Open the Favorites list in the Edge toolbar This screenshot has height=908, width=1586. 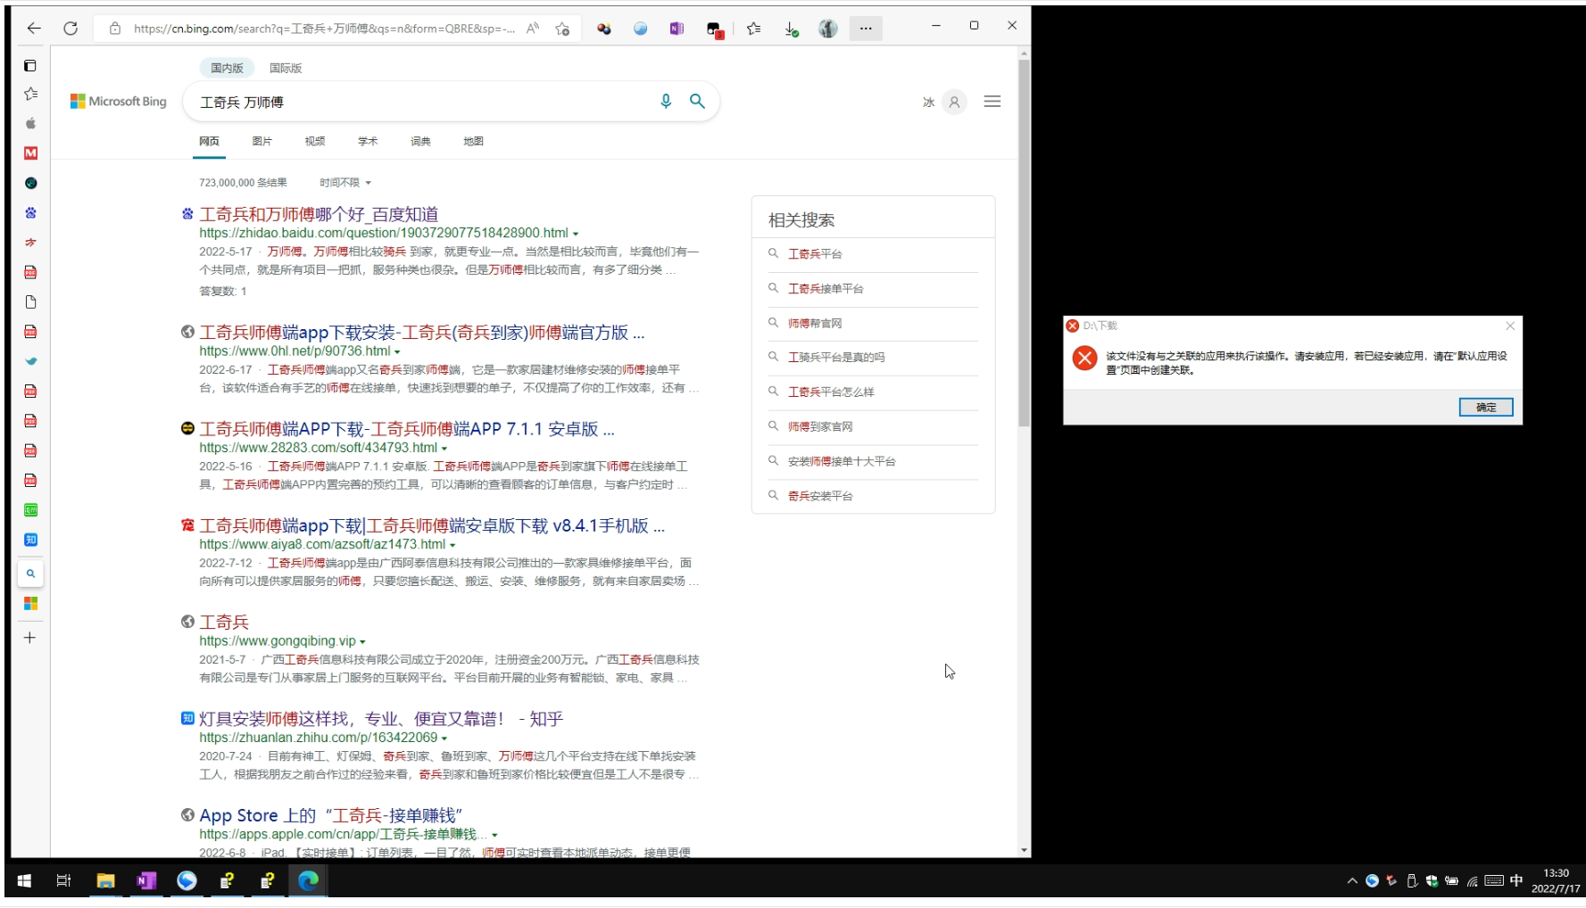coord(754,29)
